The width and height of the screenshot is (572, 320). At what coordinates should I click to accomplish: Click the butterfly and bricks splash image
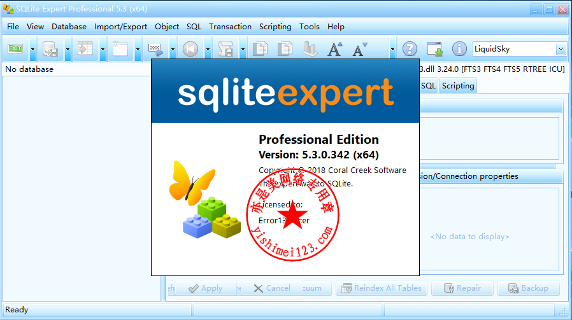(x=204, y=199)
